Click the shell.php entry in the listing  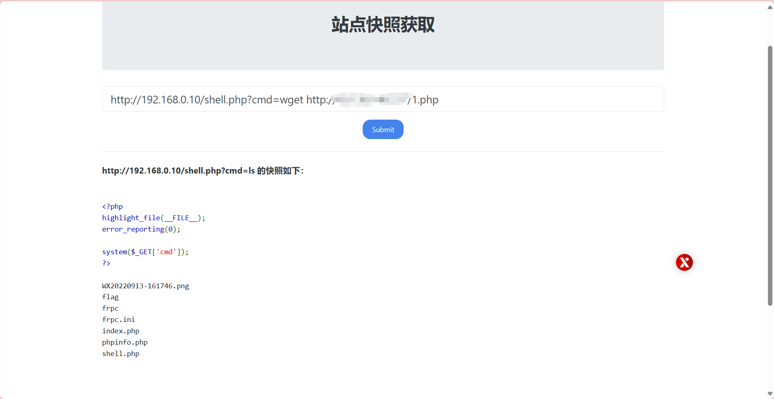pos(121,354)
